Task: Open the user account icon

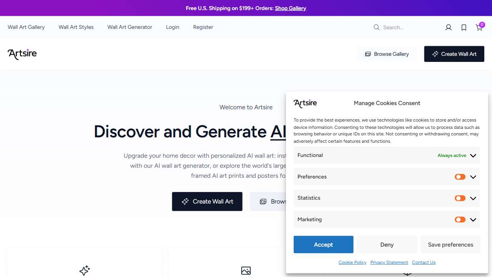Action: click(x=448, y=27)
